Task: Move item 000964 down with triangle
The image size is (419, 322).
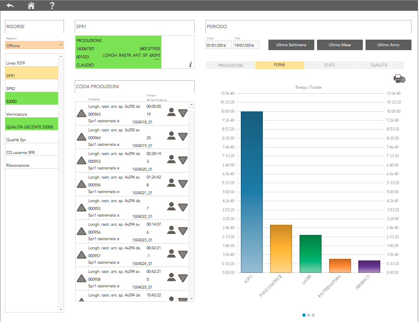Action: pyautogui.click(x=183, y=137)
